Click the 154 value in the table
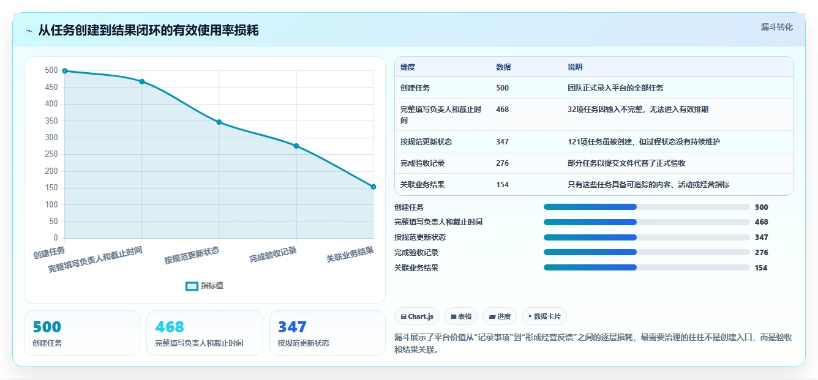The width and height of the screenshot is (818, 380). coord(502,185)
